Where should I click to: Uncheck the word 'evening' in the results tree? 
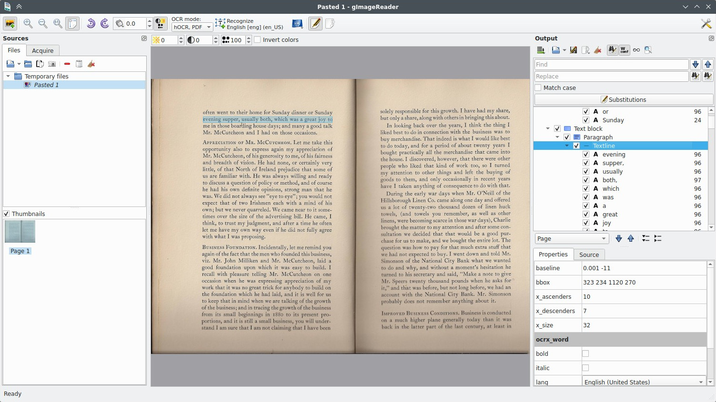pyautogui.click(x=586, y=154)
